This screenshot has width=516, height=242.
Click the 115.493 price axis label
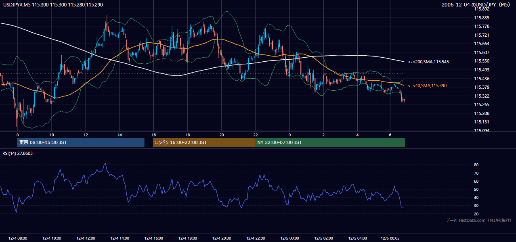[x=481, y=70]
